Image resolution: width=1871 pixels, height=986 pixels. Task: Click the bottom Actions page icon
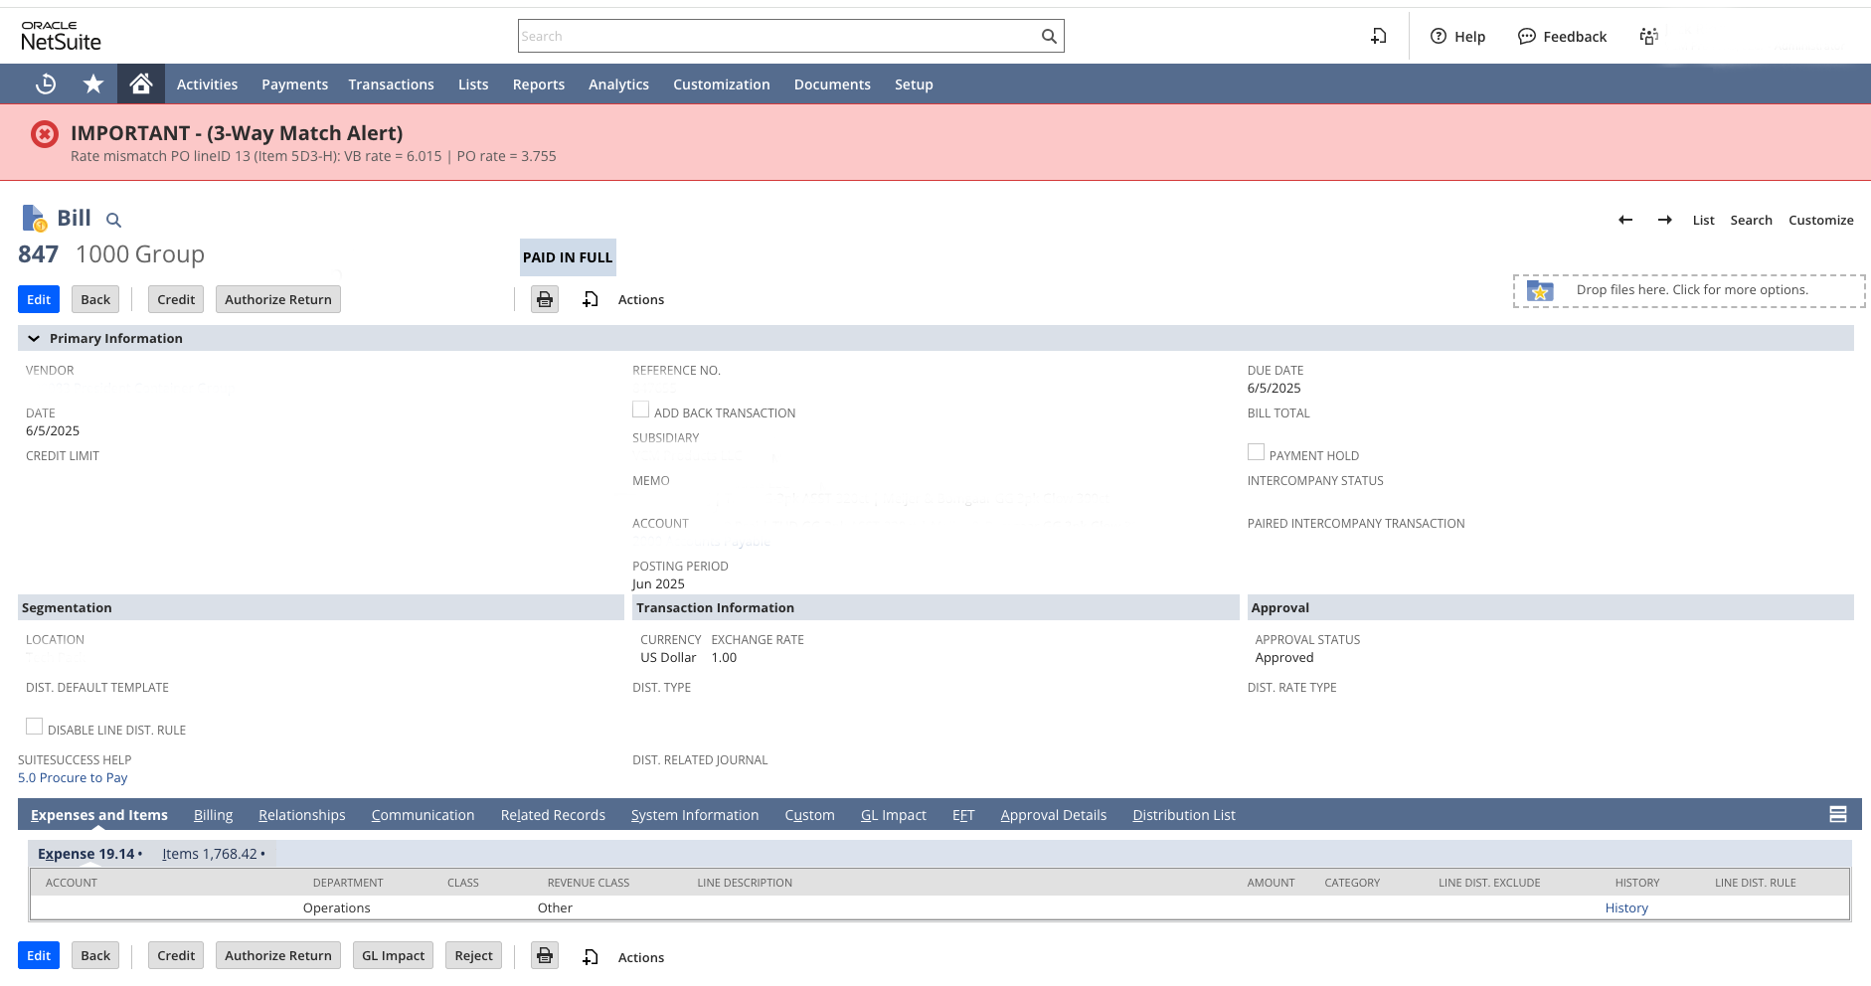591,957
